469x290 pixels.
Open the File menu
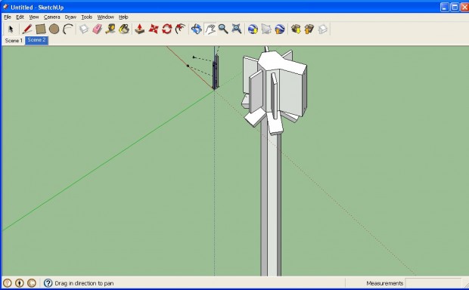click(x=7, y=17)
